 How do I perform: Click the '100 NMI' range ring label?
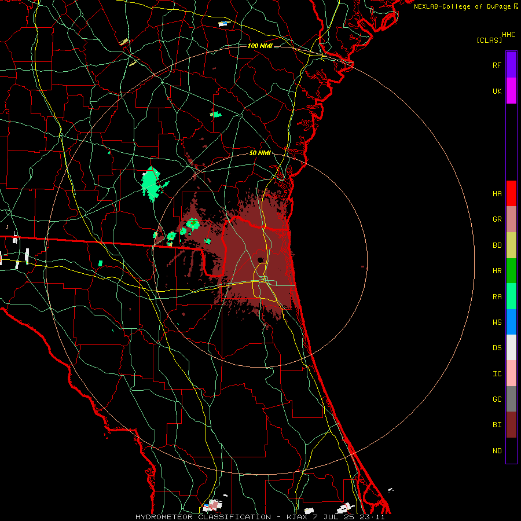[260, 46]
